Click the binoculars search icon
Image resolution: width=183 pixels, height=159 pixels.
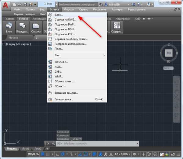pyautogui.click(x=101, y=5)
